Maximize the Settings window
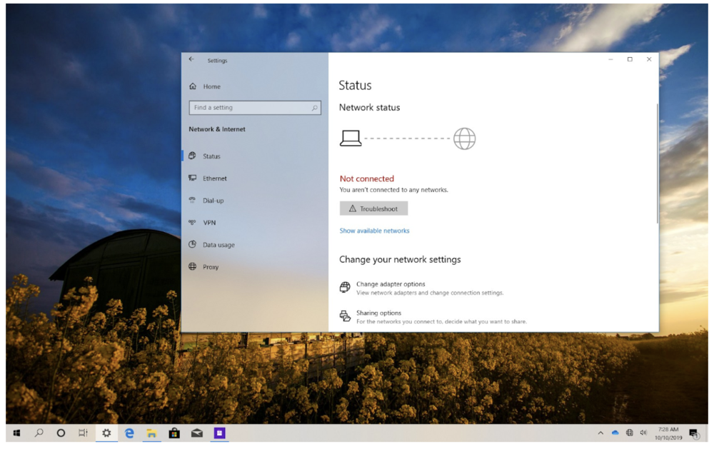The height and width of the screenshot is (449, 714). (630, 59)
